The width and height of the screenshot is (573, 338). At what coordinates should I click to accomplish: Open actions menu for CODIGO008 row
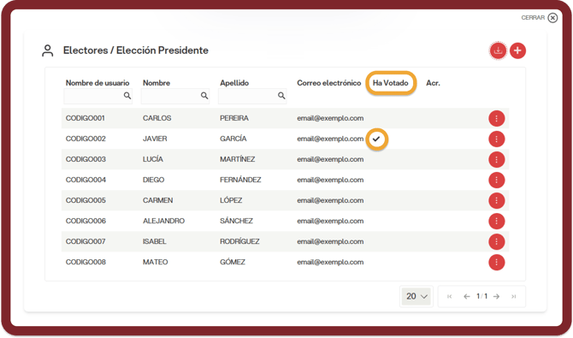[x=496, y=263]
